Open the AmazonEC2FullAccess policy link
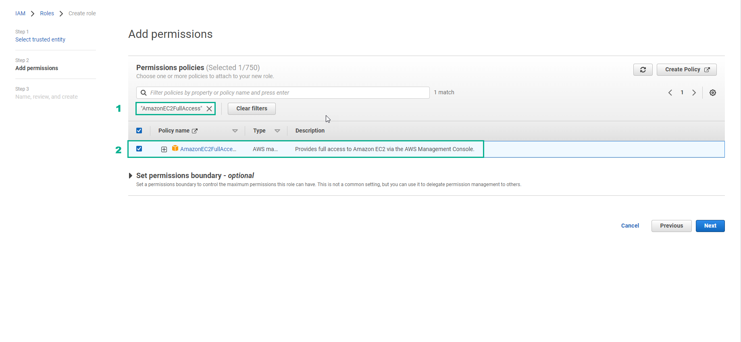This screenshot has width=741, height=342. (208, 149)
